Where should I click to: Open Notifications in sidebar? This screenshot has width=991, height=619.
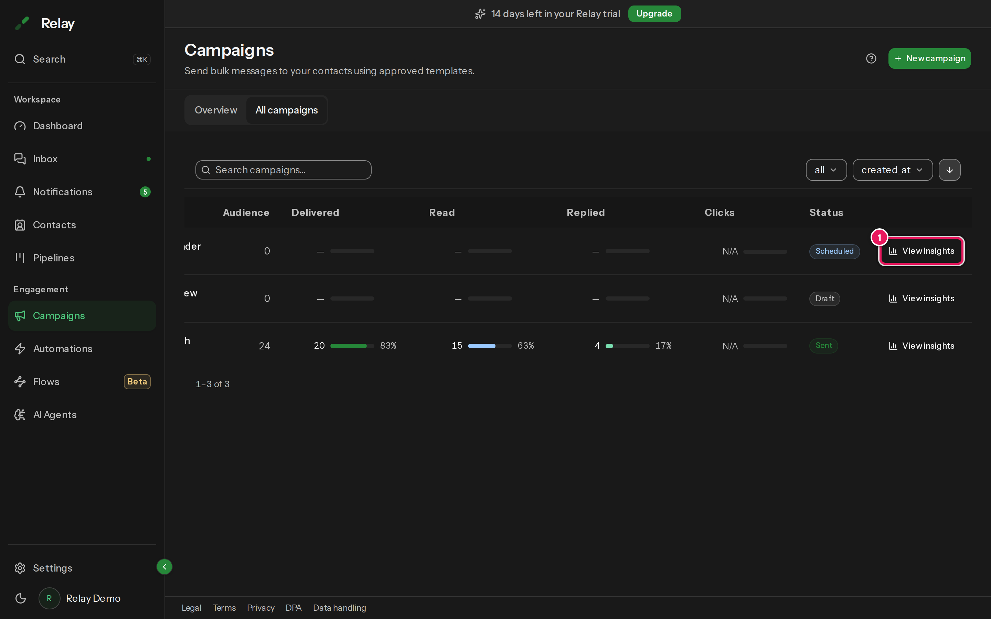click(82, 192)
